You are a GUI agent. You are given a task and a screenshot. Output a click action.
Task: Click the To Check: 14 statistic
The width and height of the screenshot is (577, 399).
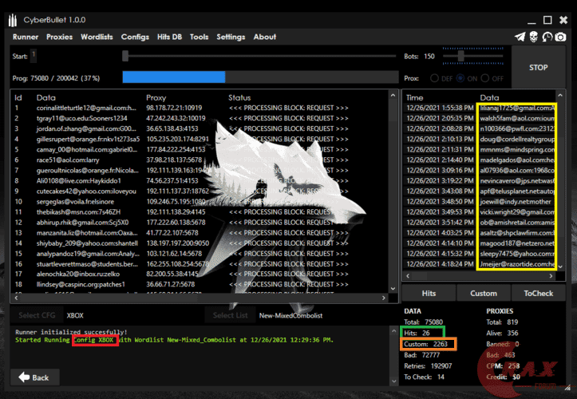(x=425, y=377)
